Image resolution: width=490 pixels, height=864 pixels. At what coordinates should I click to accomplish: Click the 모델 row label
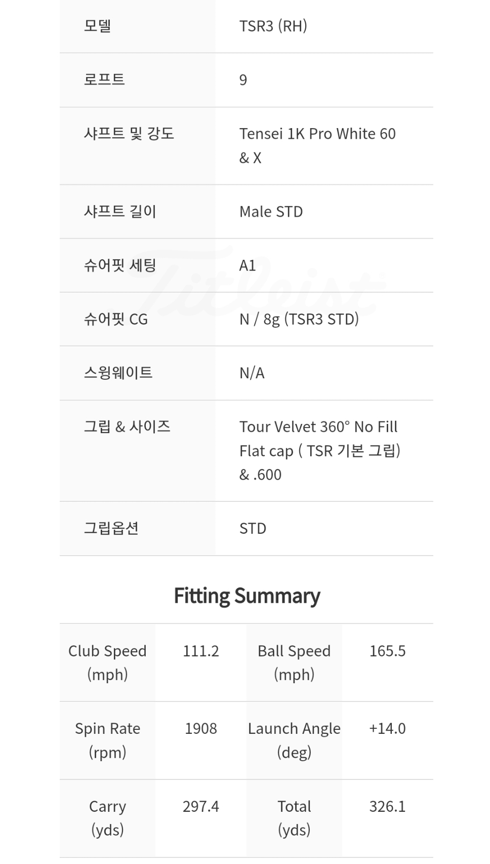pyautogui.click(x=97, y=26)
